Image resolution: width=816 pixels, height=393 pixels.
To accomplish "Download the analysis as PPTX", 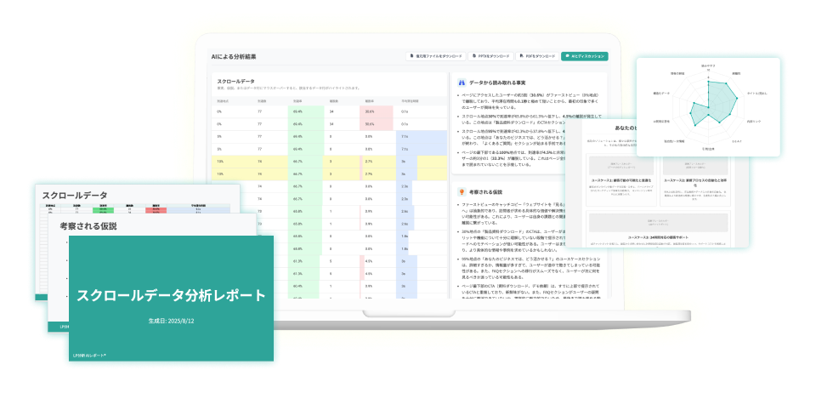I will 491,56.
